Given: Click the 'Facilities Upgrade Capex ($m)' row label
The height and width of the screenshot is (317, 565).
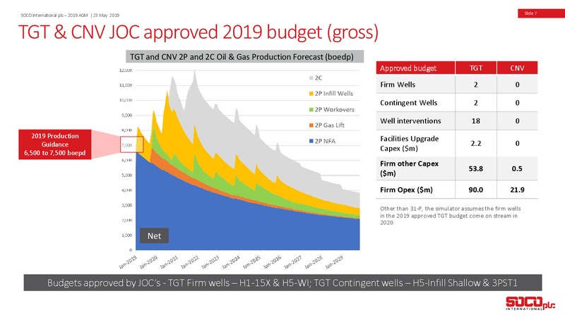Looking at the screenshot, I should [x=410, y=144].
